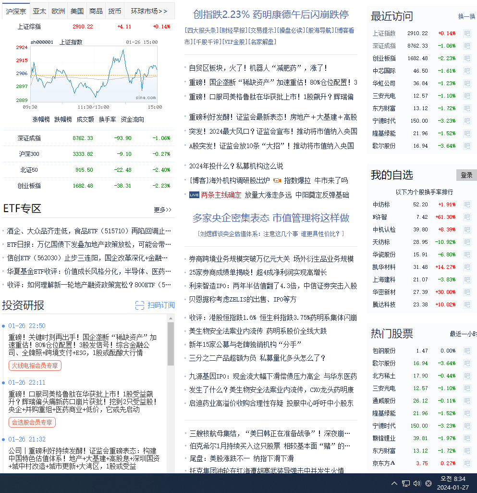
Task: Click the 吧 icon beside 包钢股份
Action: 467,351
